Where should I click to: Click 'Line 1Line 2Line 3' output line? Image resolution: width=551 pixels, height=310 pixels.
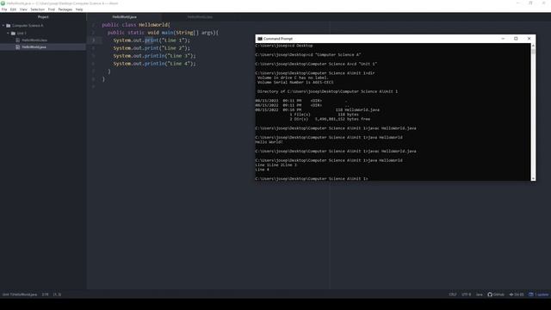(x=275, y=164)
